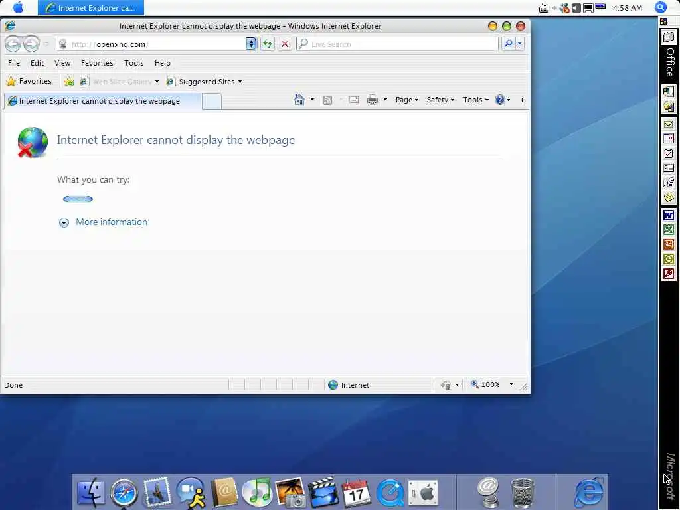Click the Print printer icon
680x510 pixels.
click(x=372, y=100)
